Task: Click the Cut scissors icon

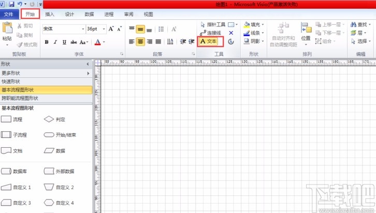Action: point(20,26)
